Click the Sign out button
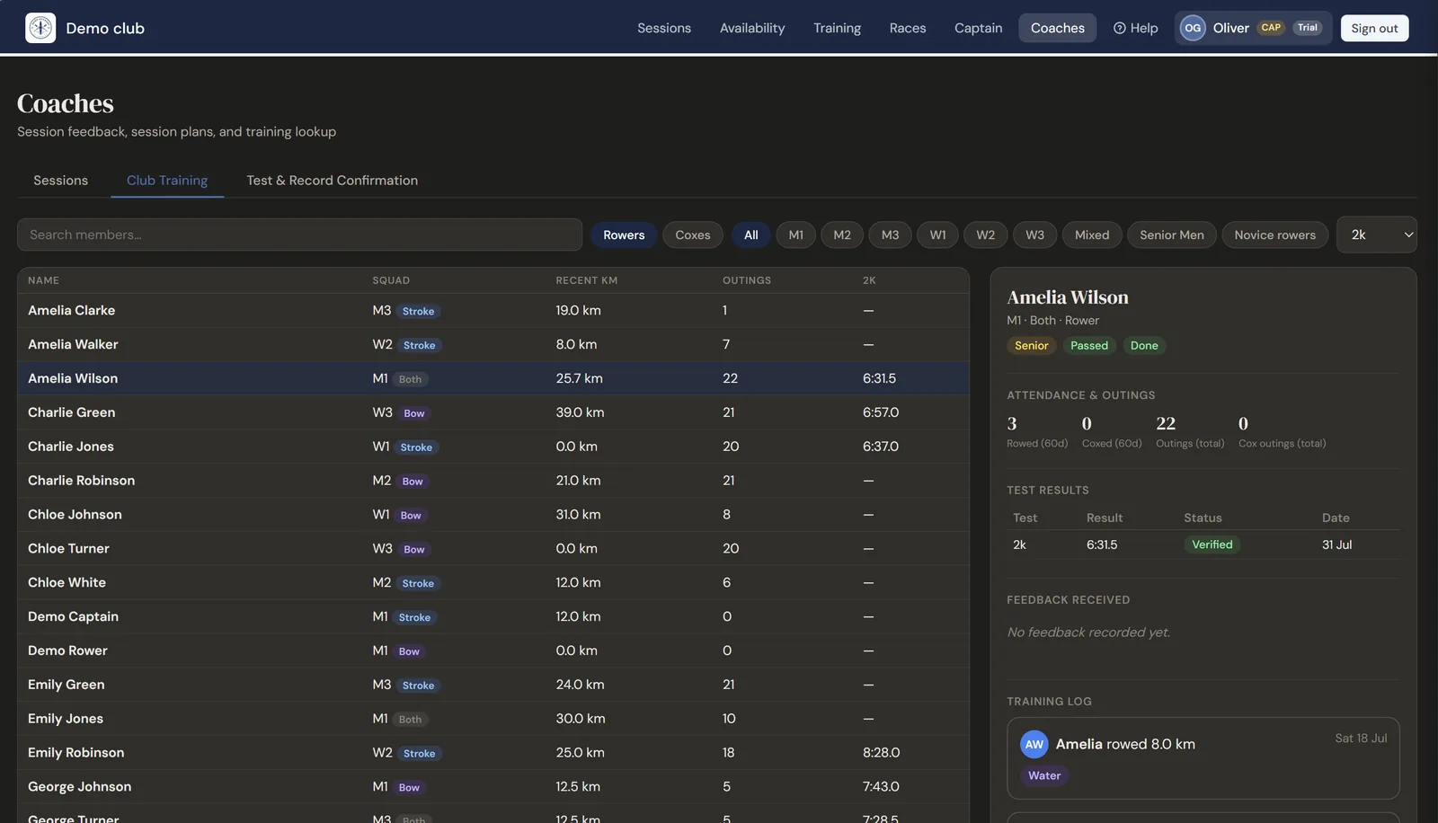 point(1374,28)
